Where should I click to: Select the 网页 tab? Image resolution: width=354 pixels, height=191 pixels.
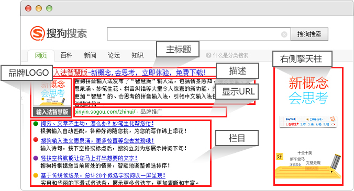point(41,55)
